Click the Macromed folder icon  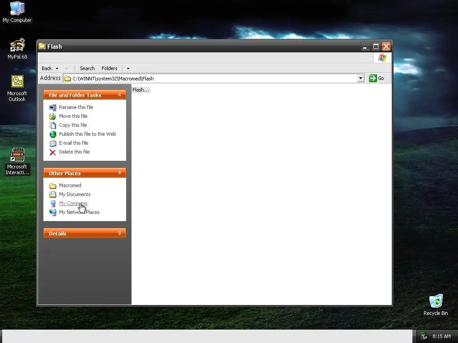click(53, 186)
